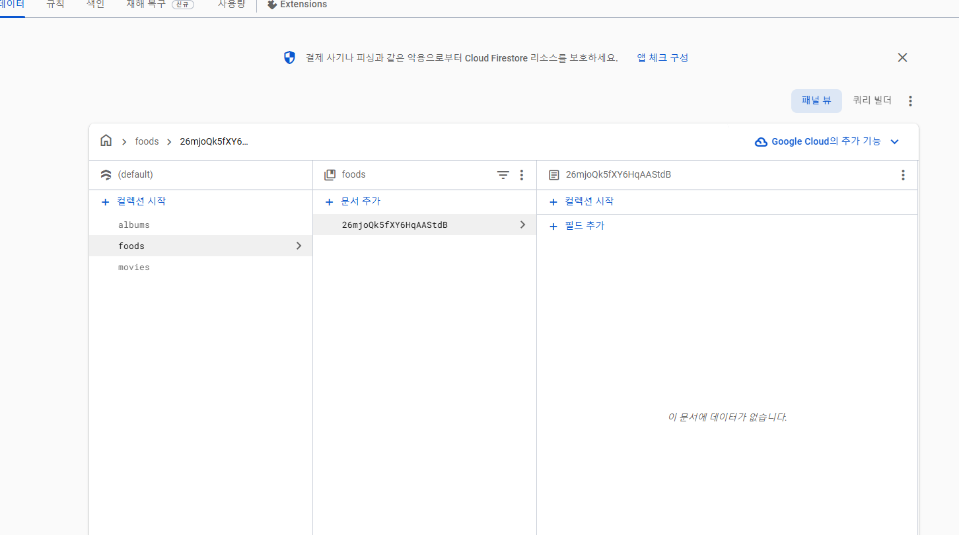Click the document icon in the header
959x535 pixels.
click(553, 175)
